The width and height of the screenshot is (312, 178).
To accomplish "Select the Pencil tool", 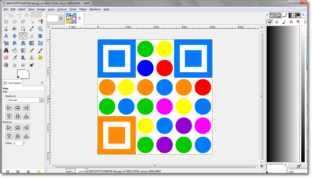I will click(x=32, y=50).
